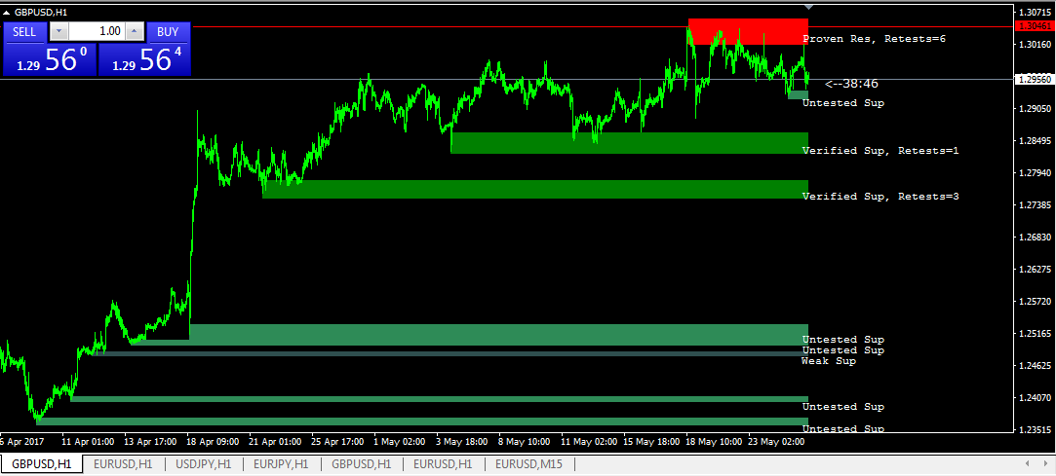
Task: Decrease trade volume with the down arrow
Action: pos(59,31)
